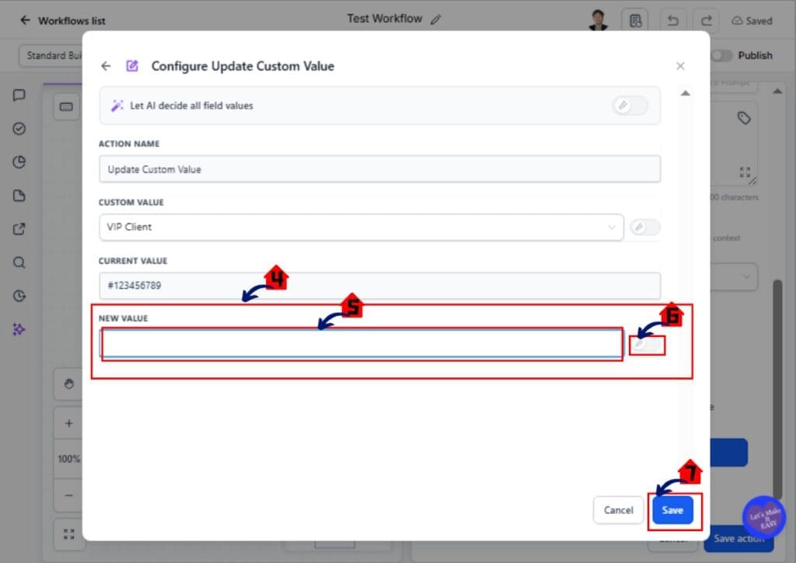Open the Let's Make It Easy chat widget
Screen dimensions: 796x563
click(764, 517)
